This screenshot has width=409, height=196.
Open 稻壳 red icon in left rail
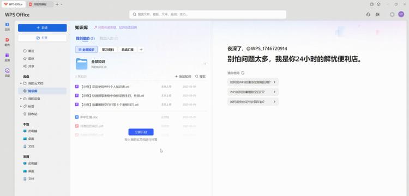[x=7, y=42]
